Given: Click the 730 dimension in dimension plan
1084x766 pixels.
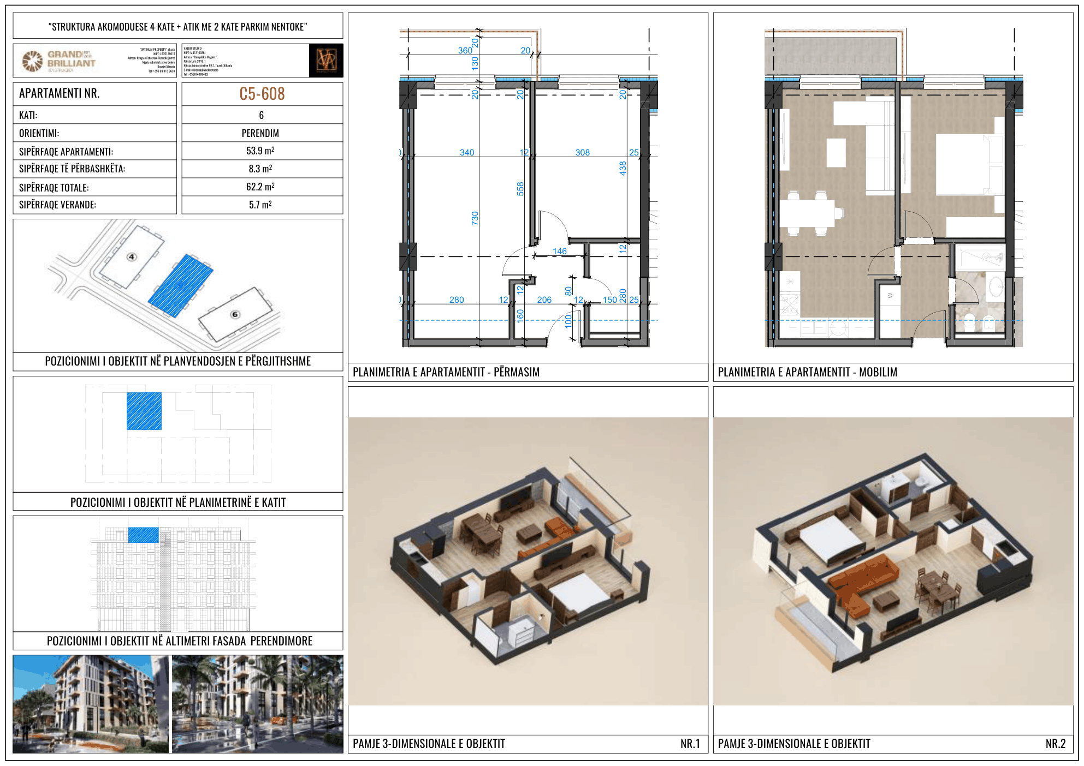Looking at the screenshot, I should (x=475, y=218).
